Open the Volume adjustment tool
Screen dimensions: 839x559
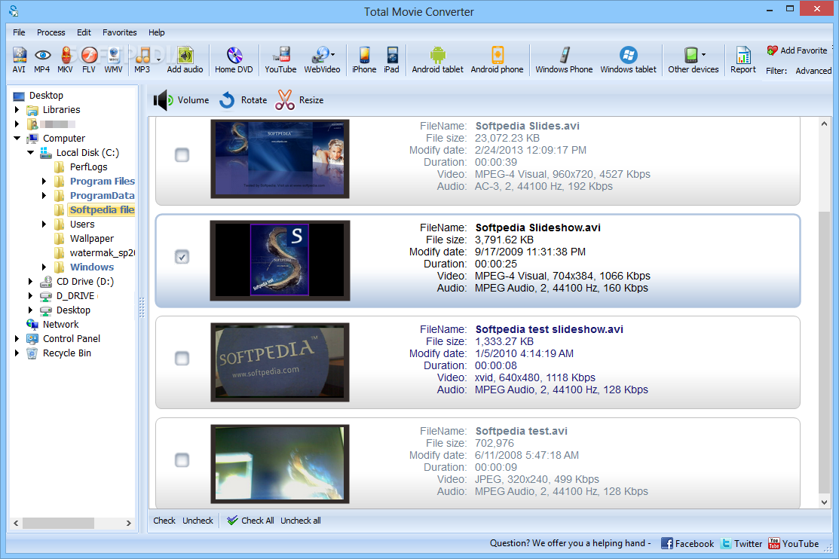pyautogui.click(x=182, y=100)
